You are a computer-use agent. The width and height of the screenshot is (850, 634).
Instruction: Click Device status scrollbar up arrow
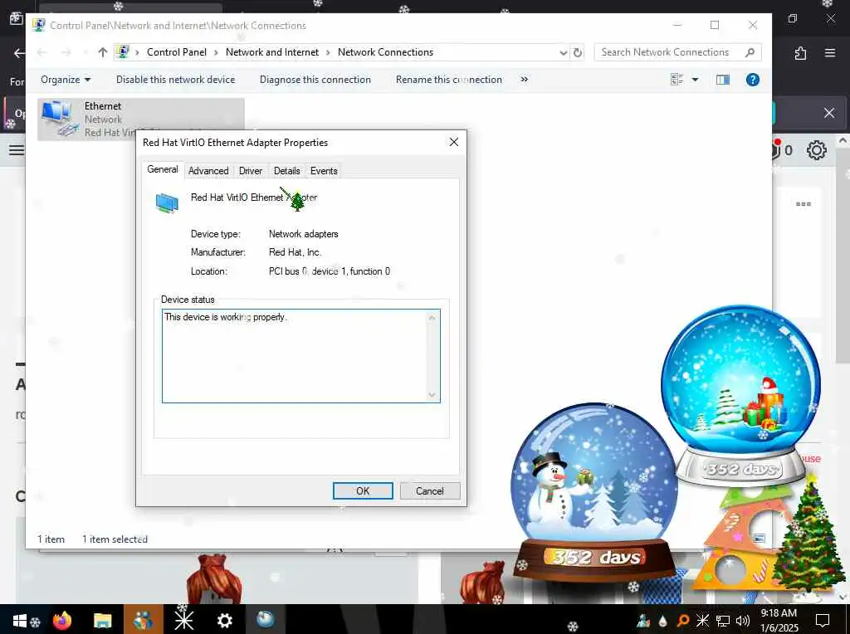[x=432, y=318]
